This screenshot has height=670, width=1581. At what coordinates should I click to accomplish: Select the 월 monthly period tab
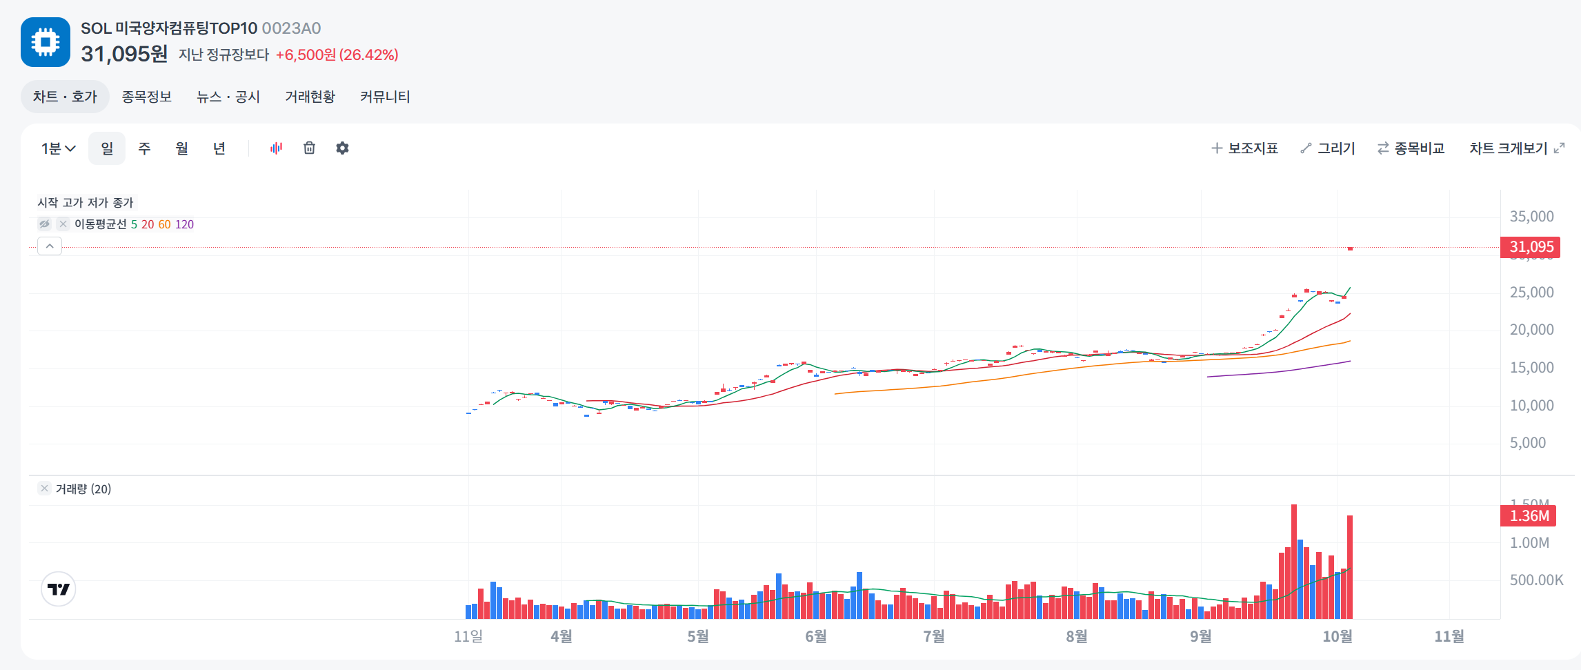(181, 148)
